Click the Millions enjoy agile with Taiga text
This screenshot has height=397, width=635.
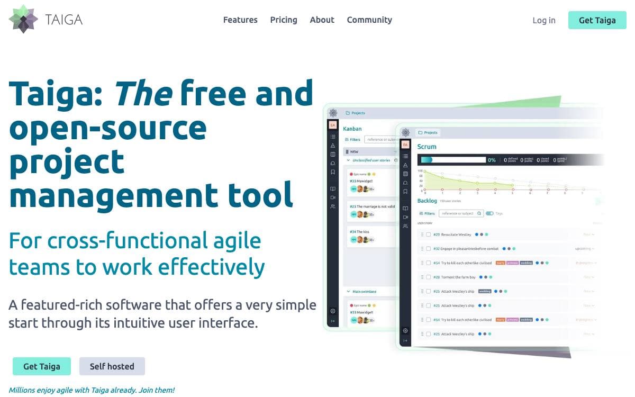92,390
